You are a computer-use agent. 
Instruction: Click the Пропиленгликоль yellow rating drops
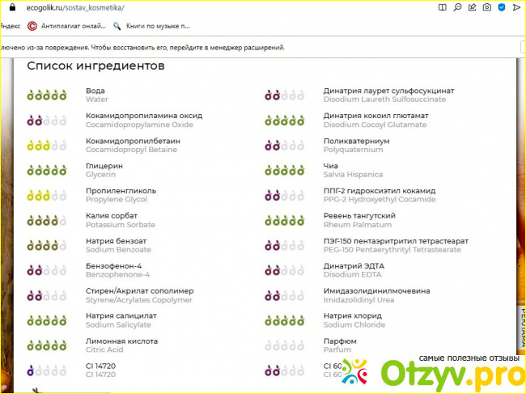(x=46, y=196)
